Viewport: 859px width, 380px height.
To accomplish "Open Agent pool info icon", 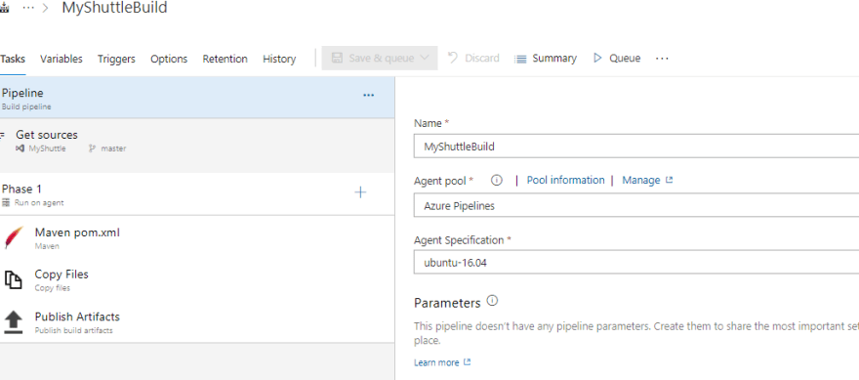I will [x=496, y=181].
